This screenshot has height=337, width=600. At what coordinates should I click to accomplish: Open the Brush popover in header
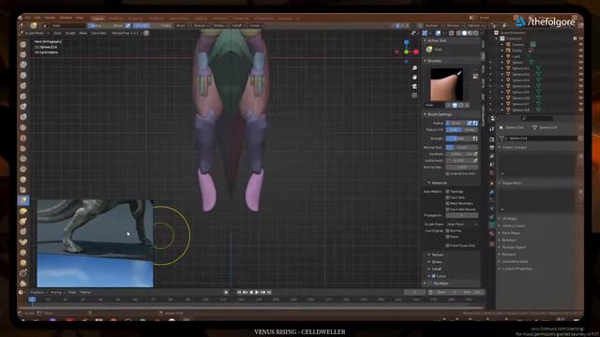click(x=182, y=25)
